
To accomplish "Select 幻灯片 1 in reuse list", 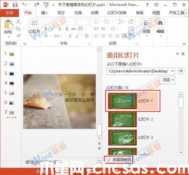I will click(133, 101).
